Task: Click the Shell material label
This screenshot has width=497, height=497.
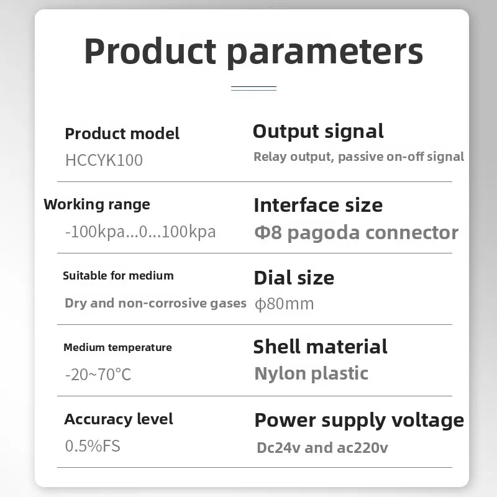Action: (320, 347)
